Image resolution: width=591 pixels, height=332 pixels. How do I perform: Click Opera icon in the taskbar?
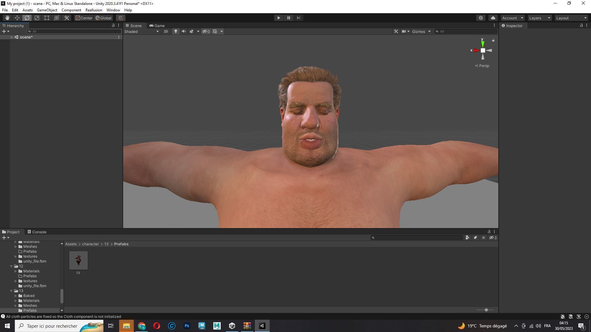point(157,326)
